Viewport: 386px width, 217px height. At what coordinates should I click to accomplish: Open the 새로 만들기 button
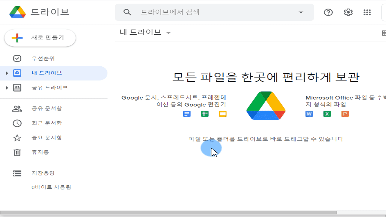[40, 38]
